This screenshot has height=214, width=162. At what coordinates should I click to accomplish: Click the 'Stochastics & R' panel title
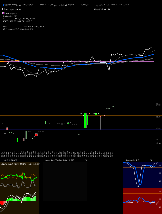coord(132,160)
